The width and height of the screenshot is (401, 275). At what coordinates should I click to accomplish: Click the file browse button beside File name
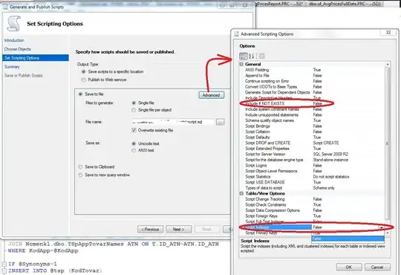[x=221, y=122]
